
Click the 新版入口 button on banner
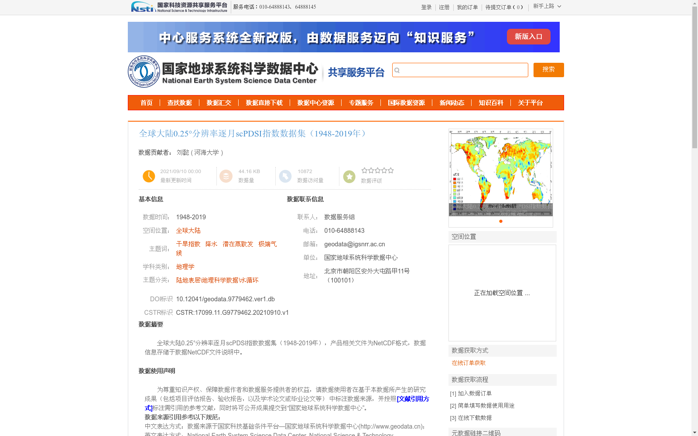(x=529, y=37)
